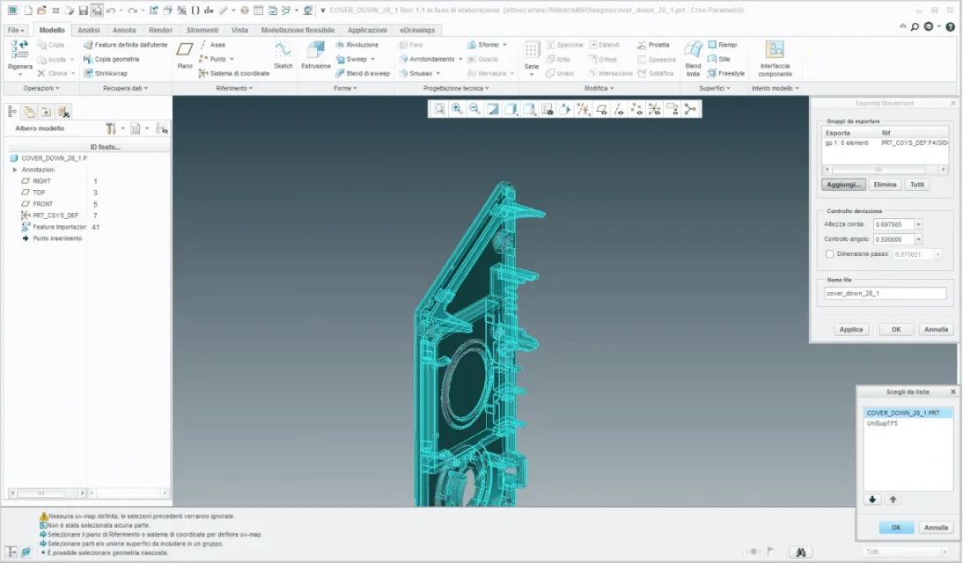Viewport: 963px width, 563px height.
Task: Open the Modellazione flessibile tab
Action: pyautogui.click(x=298, y=30)
